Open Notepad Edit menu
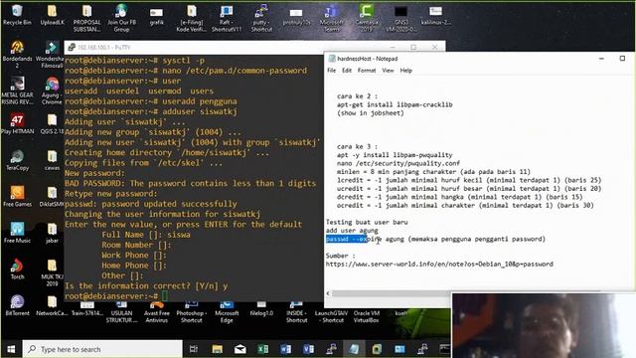 pos(347,71)
